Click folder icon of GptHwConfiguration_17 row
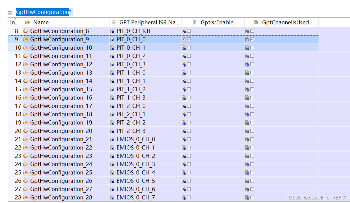This screenshot has width=350, height=203. click(x=26, y=106)
